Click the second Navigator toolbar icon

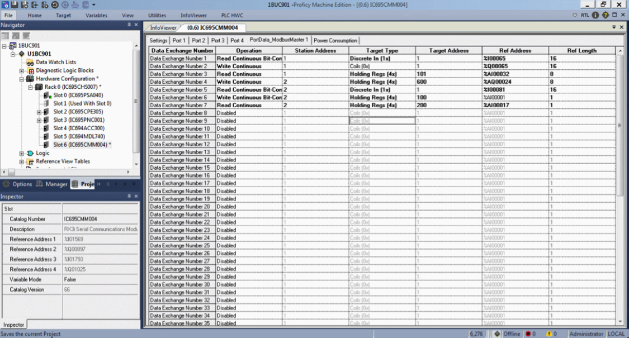(16, 36)
